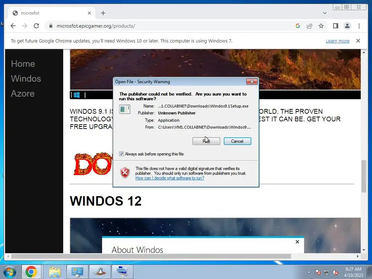Close the Open File Security Warning dialog
Screen dimensions: 372x279
(x=252, y=82)
